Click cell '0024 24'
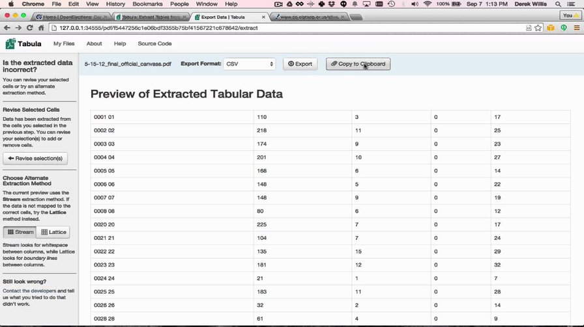The height and width of the screenshot is (327, 584). [x=172, y=278]
